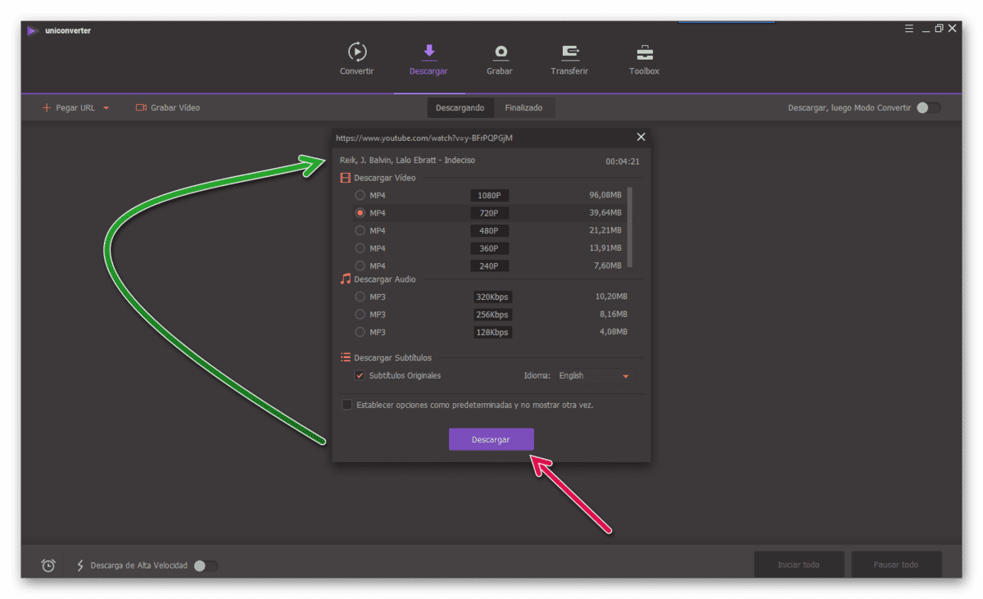This screenshot has height=599, width=983.
Task: Enable Descargar, luego Modo Convertir switch
Action: coord(929,107)
